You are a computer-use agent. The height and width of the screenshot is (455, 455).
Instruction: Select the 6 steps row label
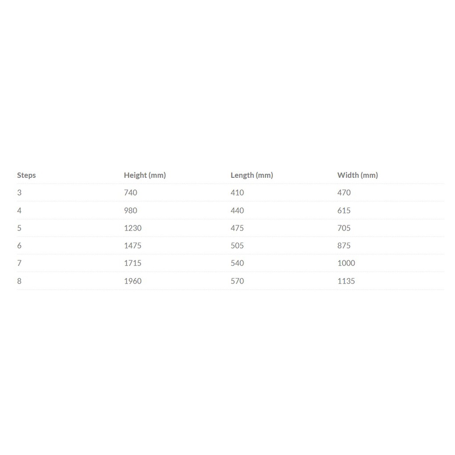19,245
